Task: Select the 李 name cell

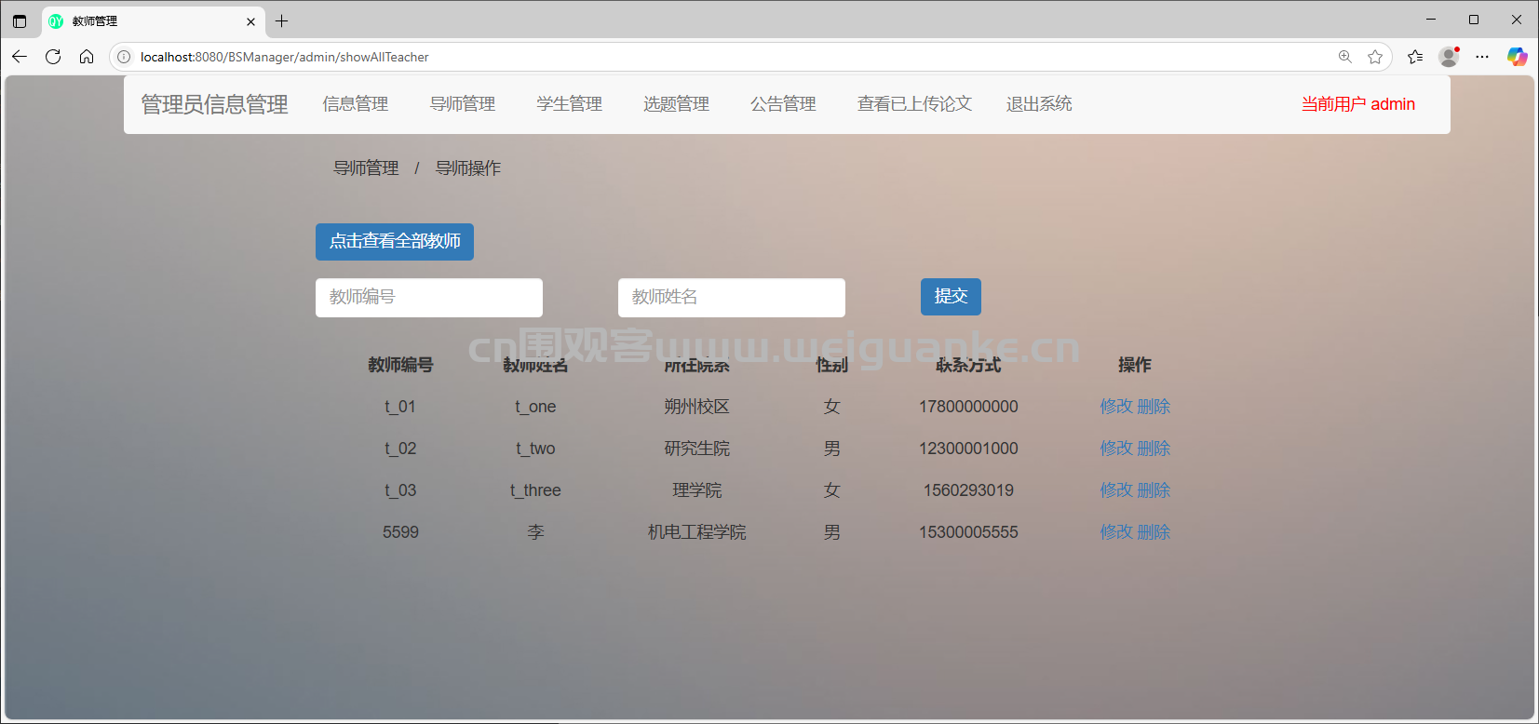Action: (x=535, y=532)
